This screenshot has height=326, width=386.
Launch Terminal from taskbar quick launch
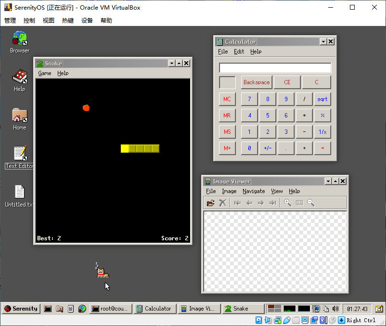[x=48, y=309]
